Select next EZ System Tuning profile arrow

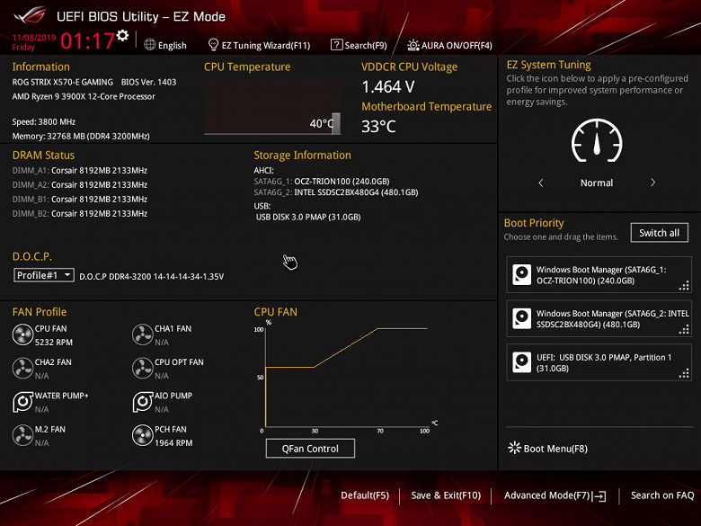pos(652,183)
